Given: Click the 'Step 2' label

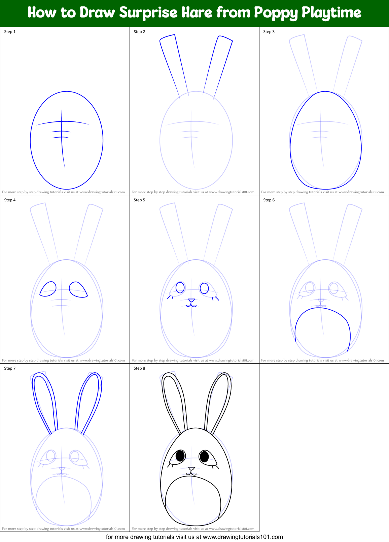Looking at the screenshot, I should tap(139, 32).
